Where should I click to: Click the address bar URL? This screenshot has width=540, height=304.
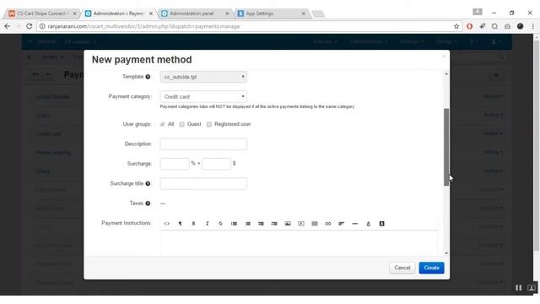[143, 26]
